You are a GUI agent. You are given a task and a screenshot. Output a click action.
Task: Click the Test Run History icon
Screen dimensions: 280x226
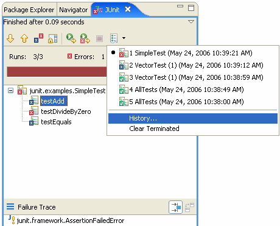click(x=114, y=38)
